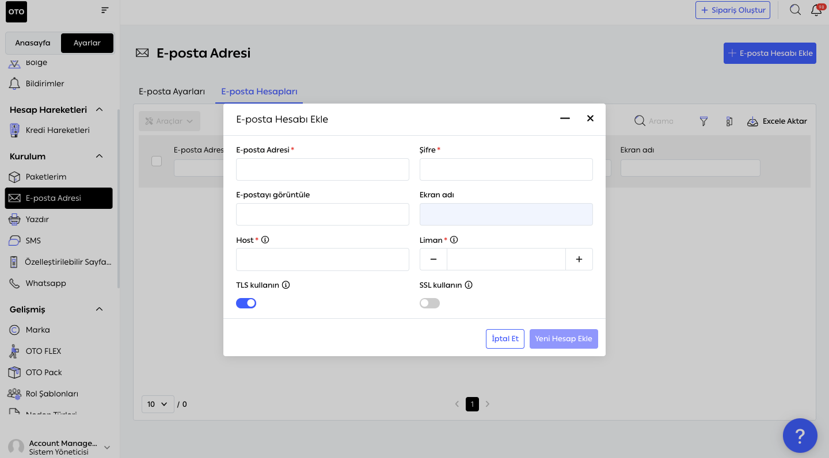Increase Liman port with plus button
This screenshot has height=458, width=829.
(579, 259)
